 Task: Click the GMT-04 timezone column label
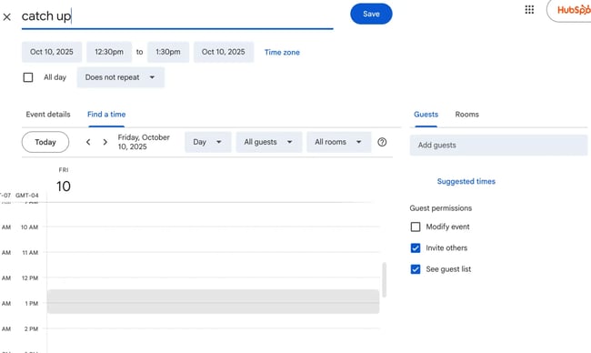26,196
